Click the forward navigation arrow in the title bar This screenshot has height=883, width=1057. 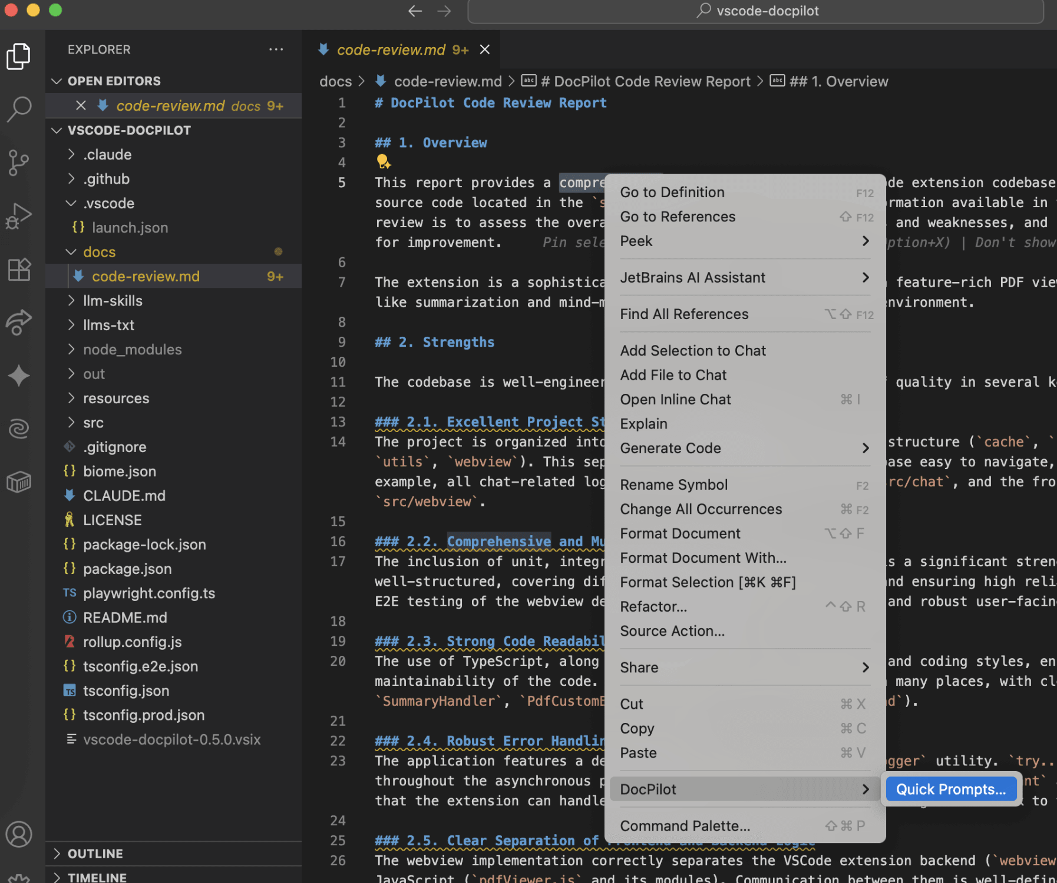point(443,11)
